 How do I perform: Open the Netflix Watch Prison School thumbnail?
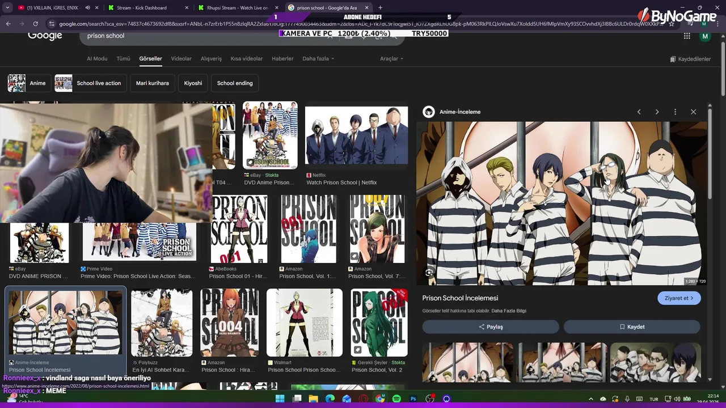point(356,135)
